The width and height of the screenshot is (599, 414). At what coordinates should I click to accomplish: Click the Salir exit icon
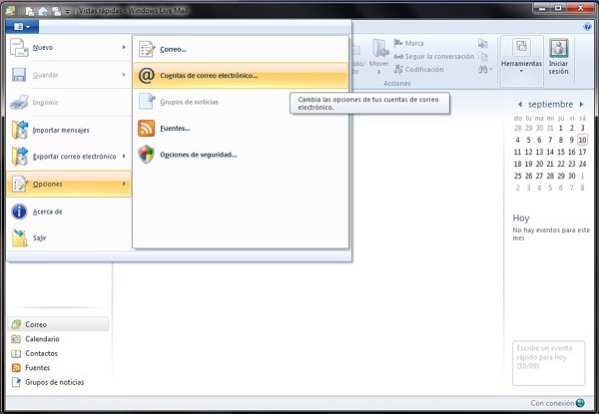[20, 238]
